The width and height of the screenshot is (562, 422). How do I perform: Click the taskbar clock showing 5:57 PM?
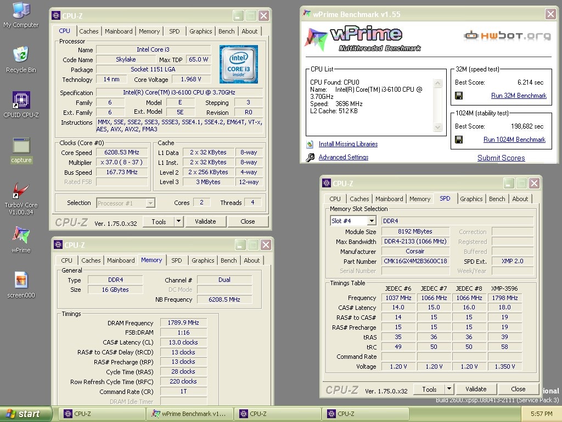pos(541,414)
